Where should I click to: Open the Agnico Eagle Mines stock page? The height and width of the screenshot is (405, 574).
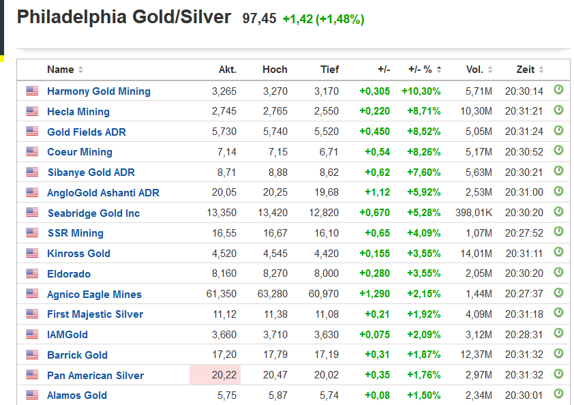[x=94, y=295]
